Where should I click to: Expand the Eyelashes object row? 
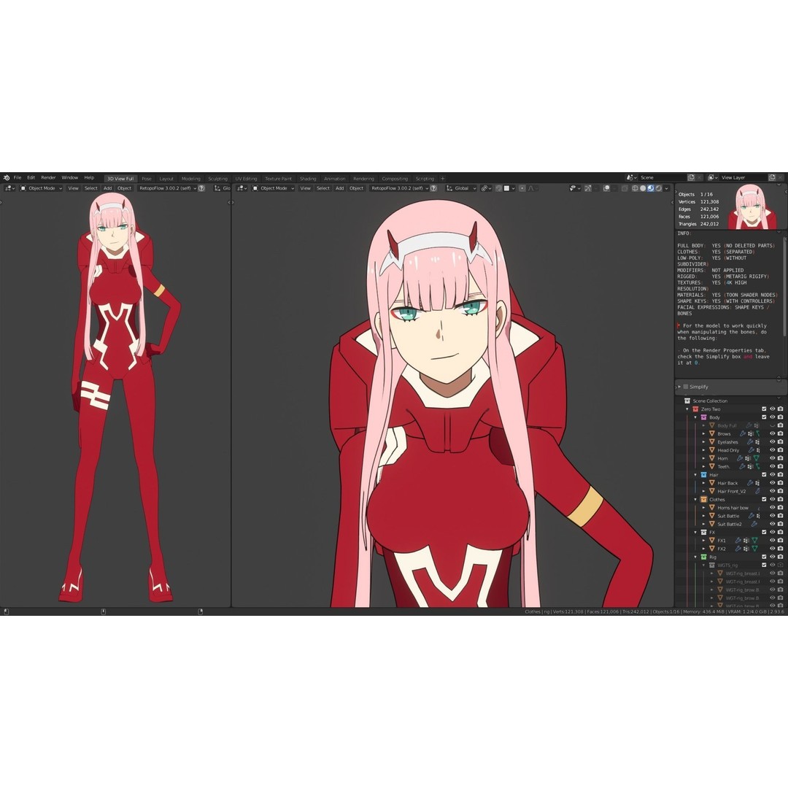pyautogui.click(x=703, y=441)
